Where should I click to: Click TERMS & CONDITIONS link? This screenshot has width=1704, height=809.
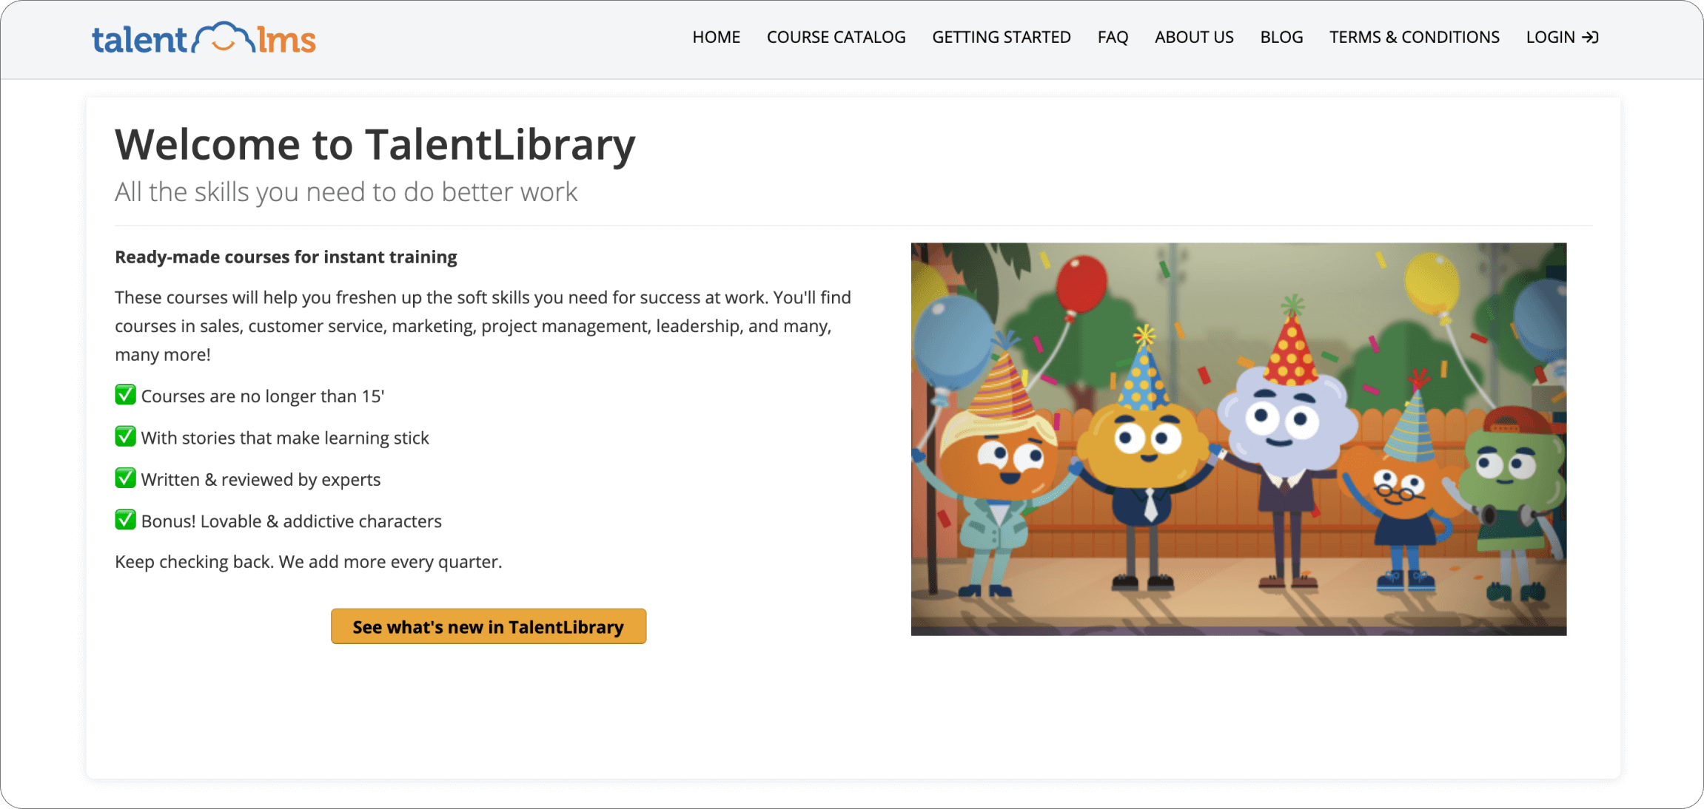1414,35
